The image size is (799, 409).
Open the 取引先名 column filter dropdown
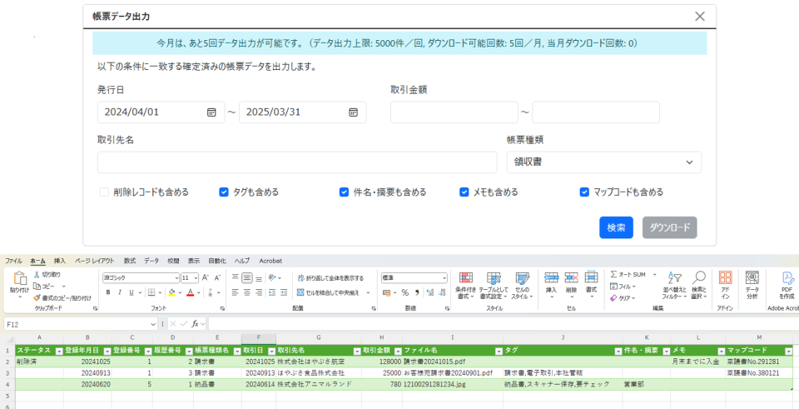355,351
